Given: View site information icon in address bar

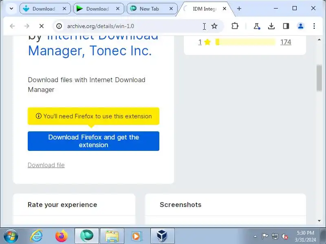Looking at the screenshot, I should pyautogui.click(x=59, y=26).
